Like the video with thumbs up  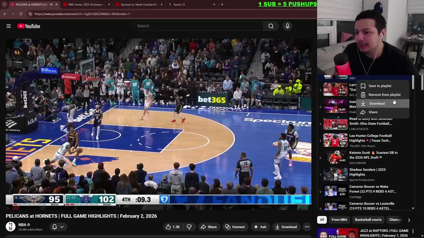173,227
